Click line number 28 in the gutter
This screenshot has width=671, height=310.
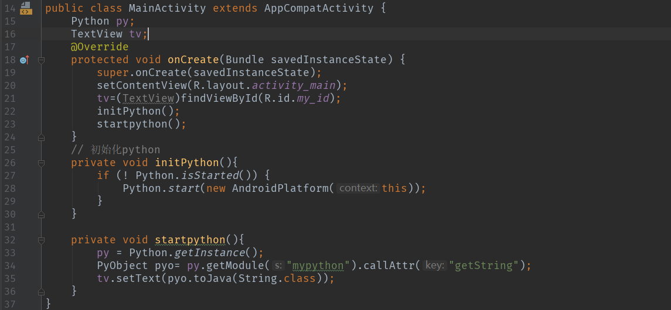pos(10,188)
